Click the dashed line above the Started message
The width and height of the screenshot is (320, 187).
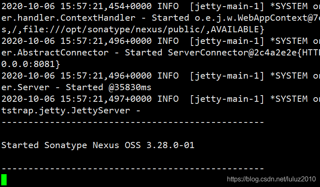tap(133, 122)
